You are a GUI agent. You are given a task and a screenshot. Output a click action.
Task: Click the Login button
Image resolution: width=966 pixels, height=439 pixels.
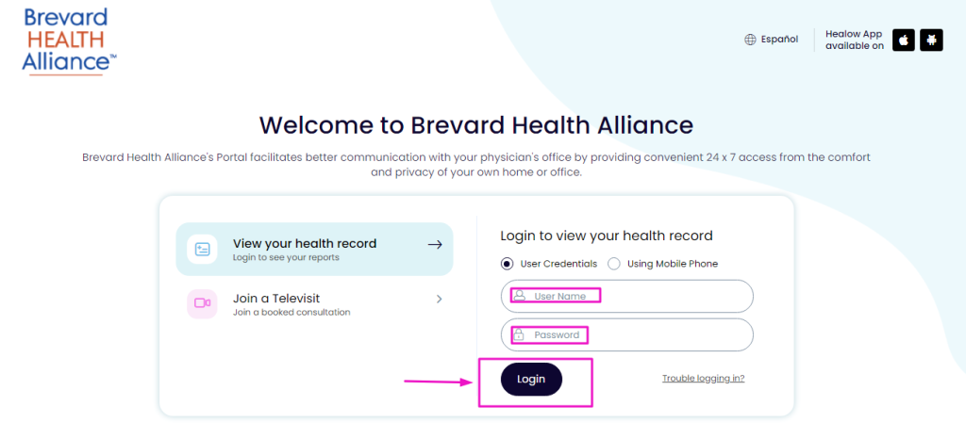tap(531, 380)
